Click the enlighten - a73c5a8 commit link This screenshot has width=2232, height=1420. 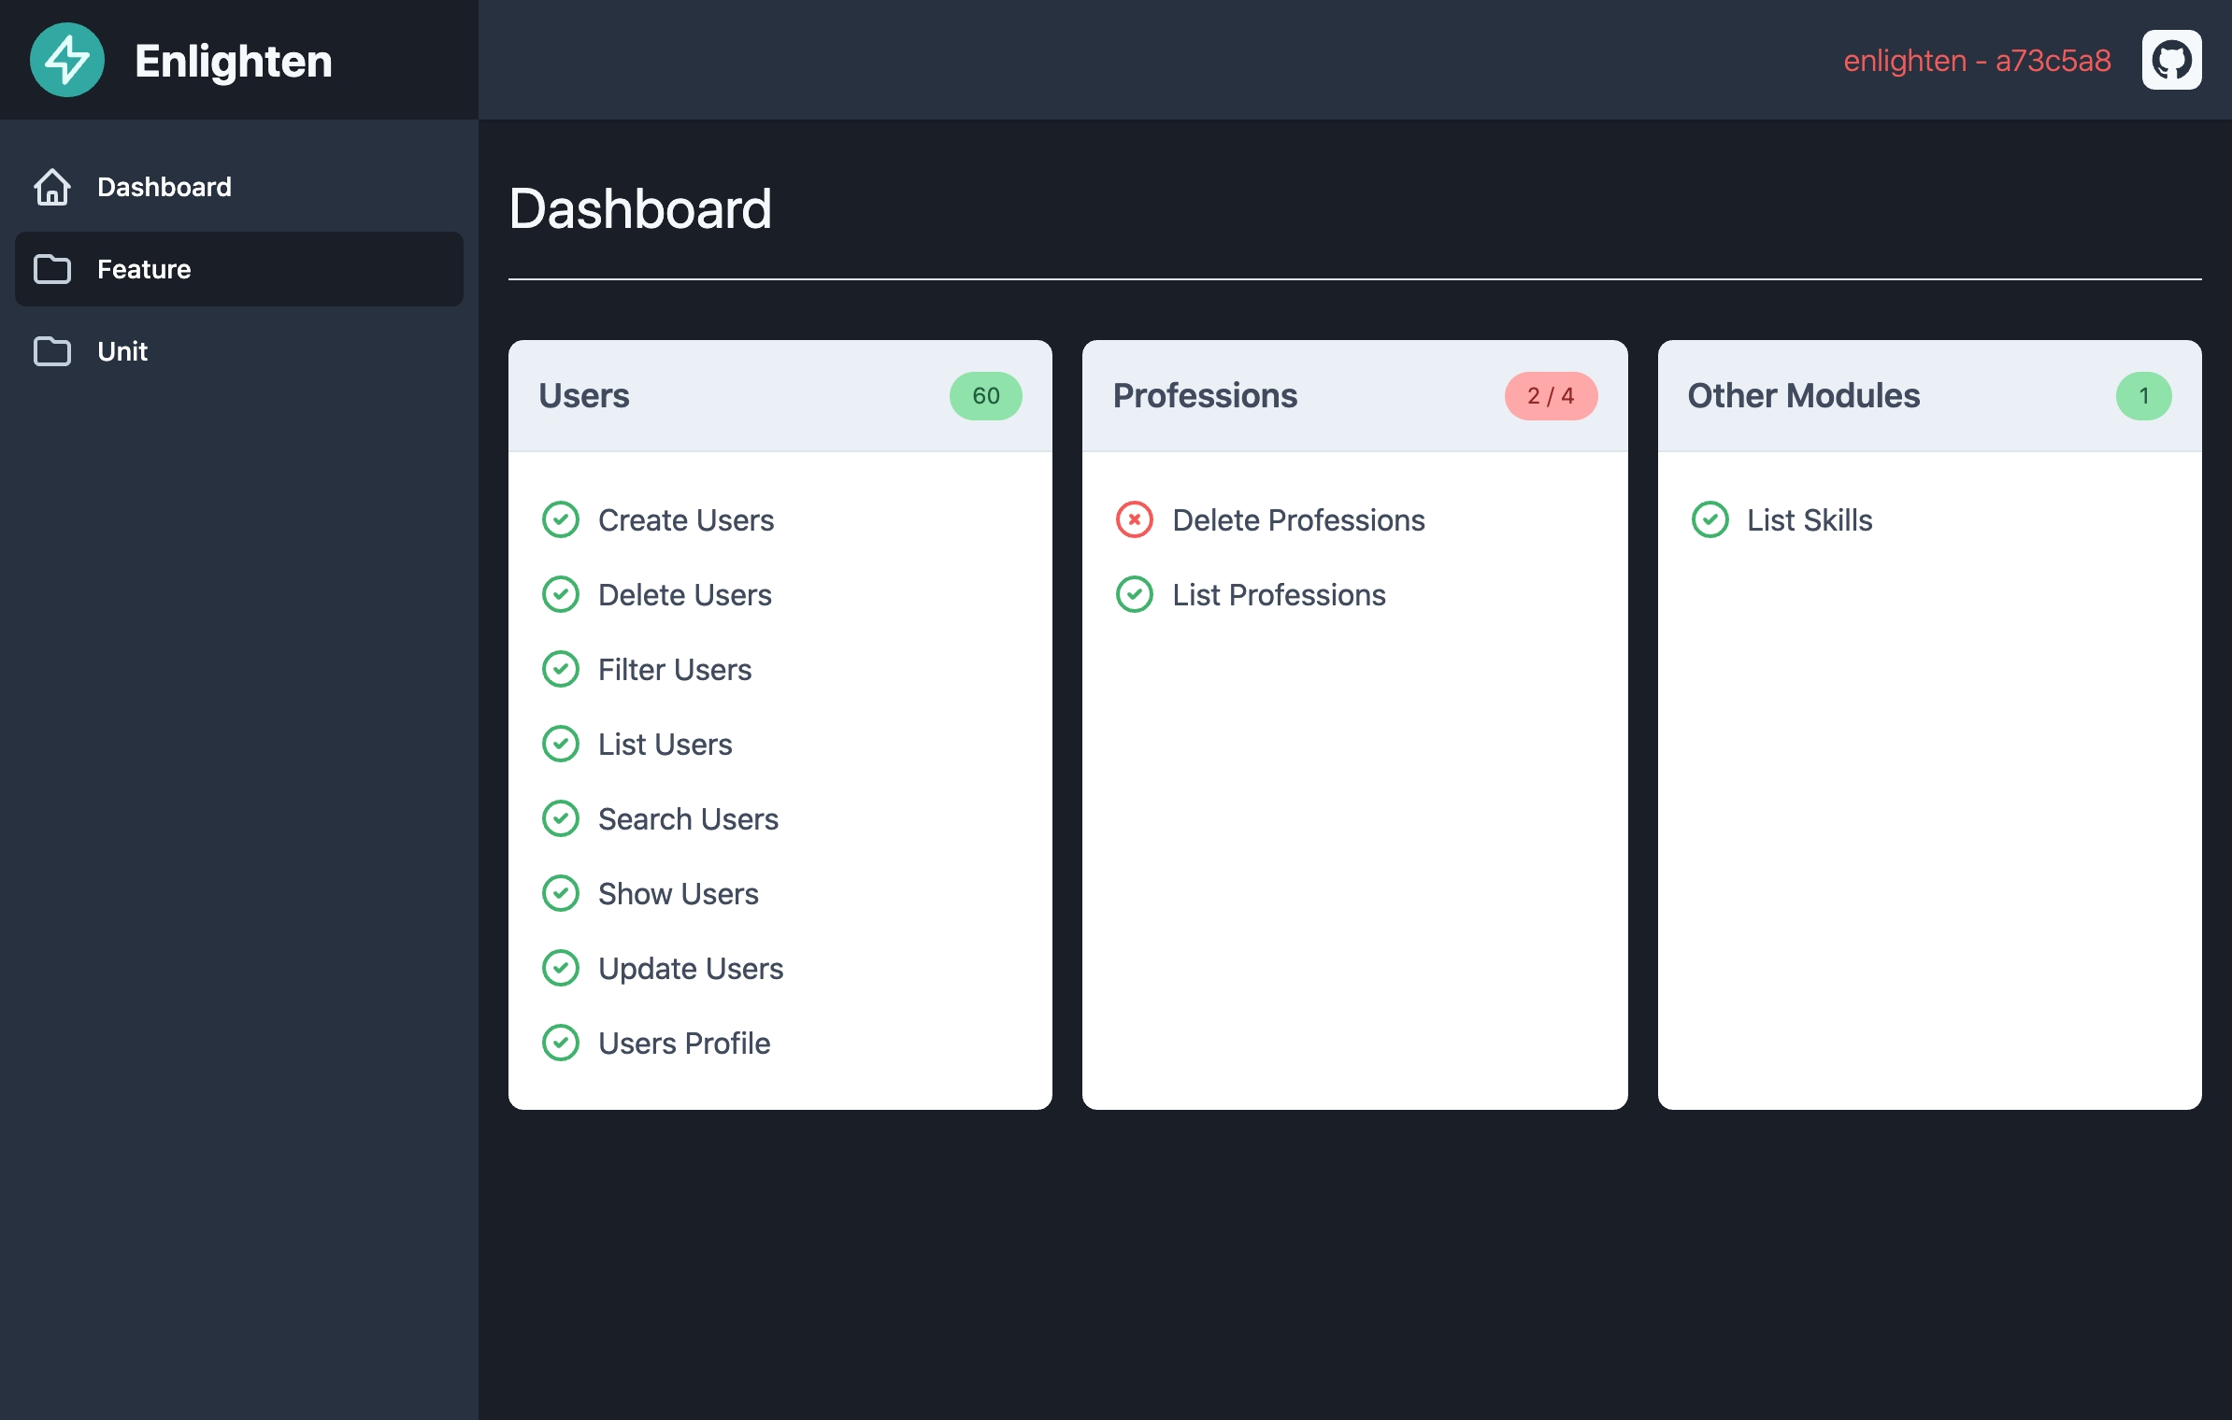click(x=1977, y=60)
